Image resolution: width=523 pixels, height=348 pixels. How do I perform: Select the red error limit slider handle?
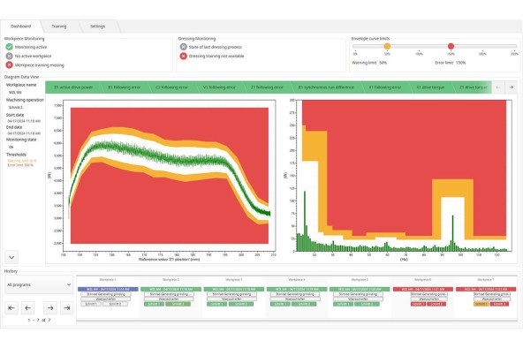pyautogui.click(x=451, y=46)
